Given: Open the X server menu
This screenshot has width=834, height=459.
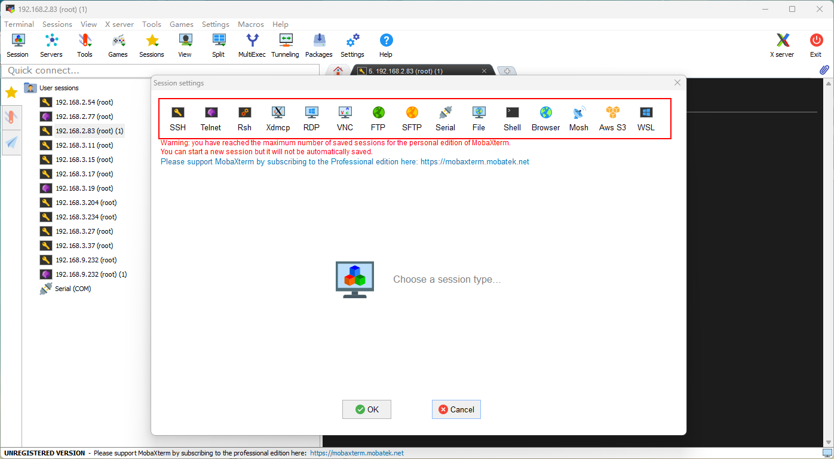Looking at the screenshot, I should tap(119, 25).
